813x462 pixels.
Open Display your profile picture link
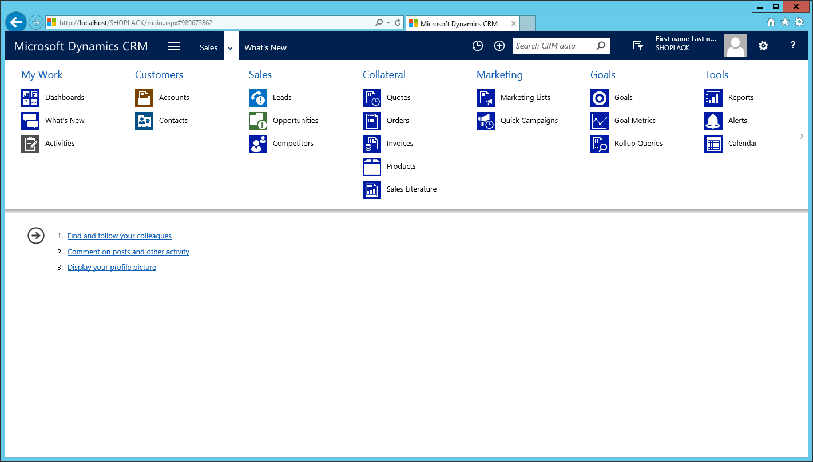[112, 268]
